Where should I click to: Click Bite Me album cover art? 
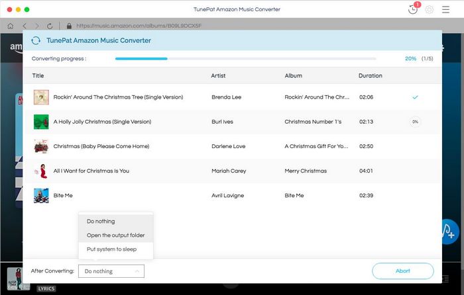[41, 196]
